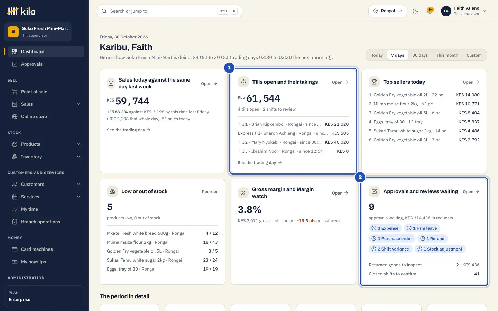Click the search magnifier icon
Image resolution: width=498 pixels, height=311 pixels.
pos(104,11)
